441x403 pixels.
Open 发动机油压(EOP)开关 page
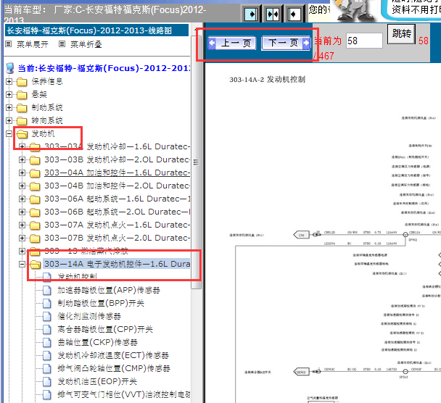97,382
